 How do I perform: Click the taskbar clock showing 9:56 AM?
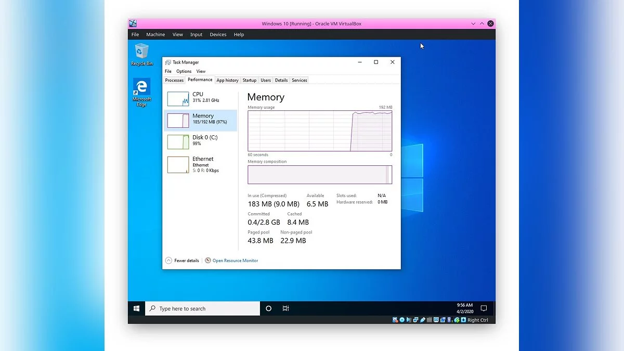(465, 308)
